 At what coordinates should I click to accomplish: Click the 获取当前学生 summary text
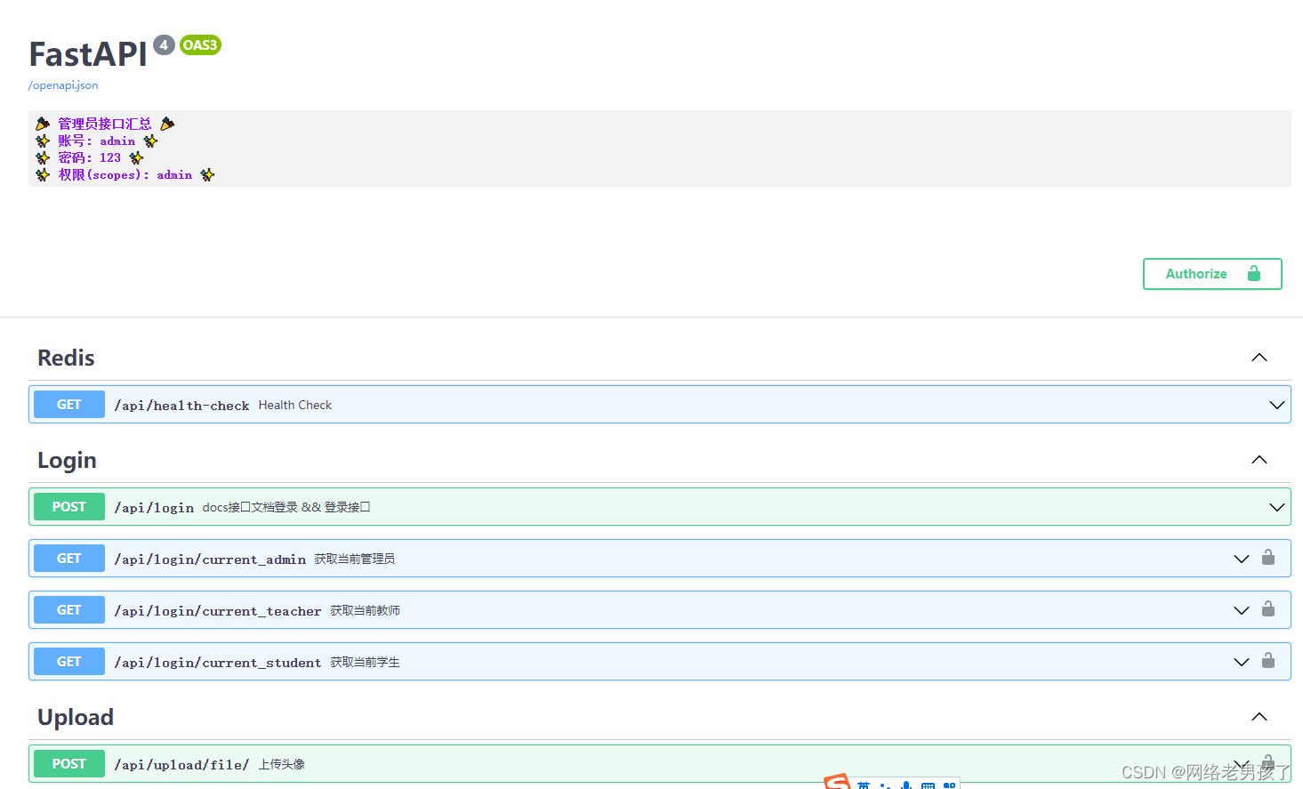366,662
